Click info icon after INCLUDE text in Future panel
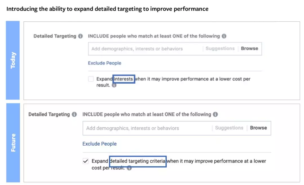Image resolution: width=304 pixels, height=185 pixels. click(215, 114)
